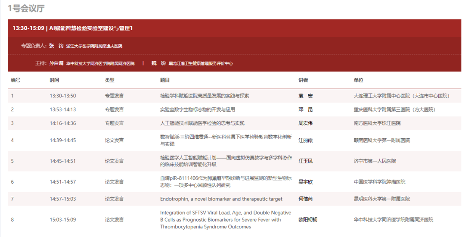Click the 论文发言 type in row 8
The image size is (465, 237).
(114, 220)
